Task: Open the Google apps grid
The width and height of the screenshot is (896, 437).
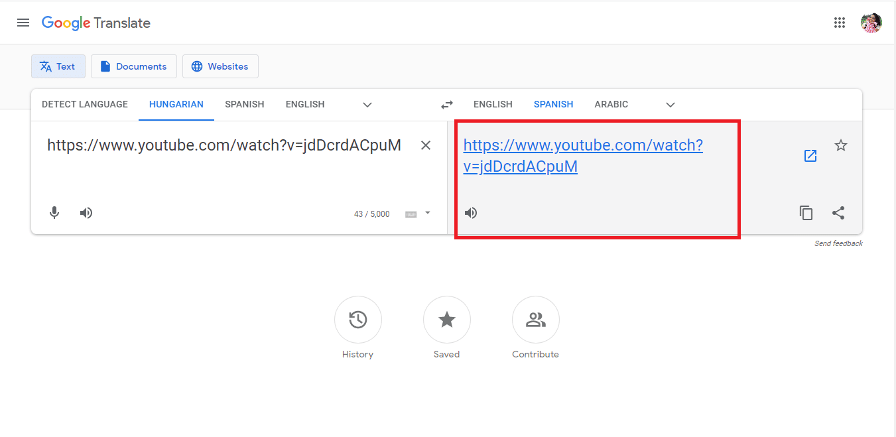Action: [840, 23]
